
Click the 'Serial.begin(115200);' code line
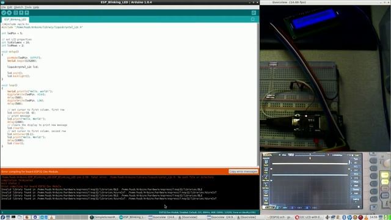pos(22,61)
